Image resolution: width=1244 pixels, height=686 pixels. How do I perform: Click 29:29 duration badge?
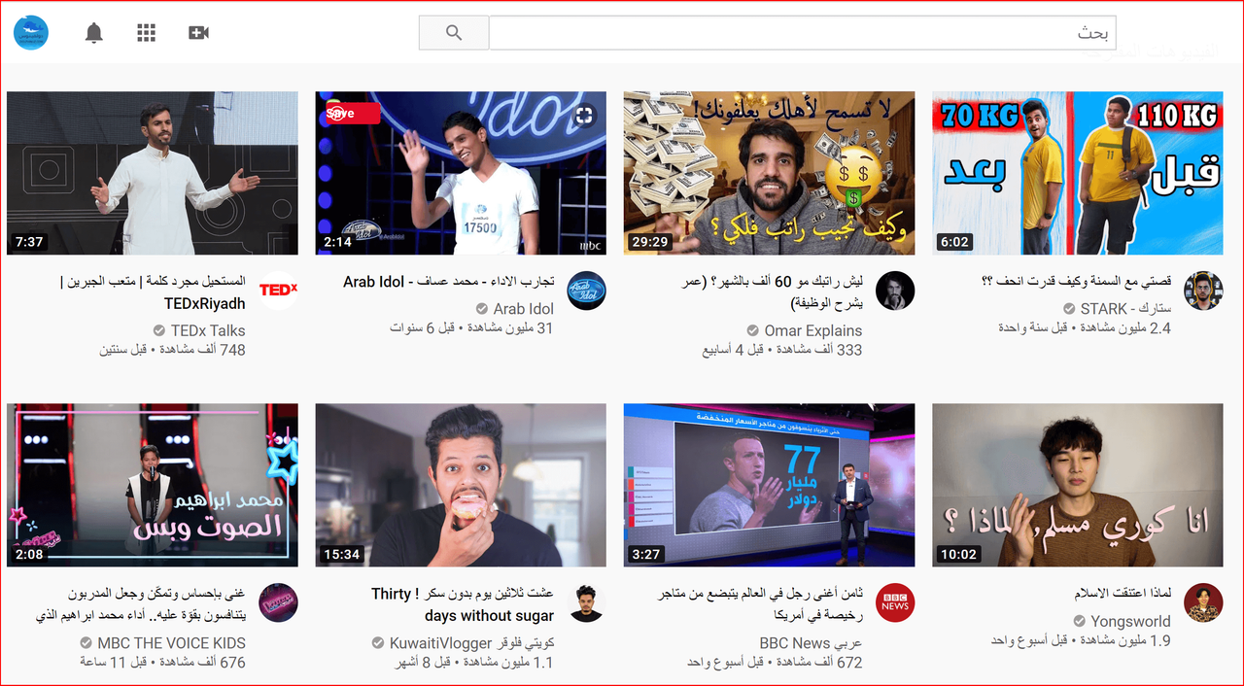click(x=650, y=242)
